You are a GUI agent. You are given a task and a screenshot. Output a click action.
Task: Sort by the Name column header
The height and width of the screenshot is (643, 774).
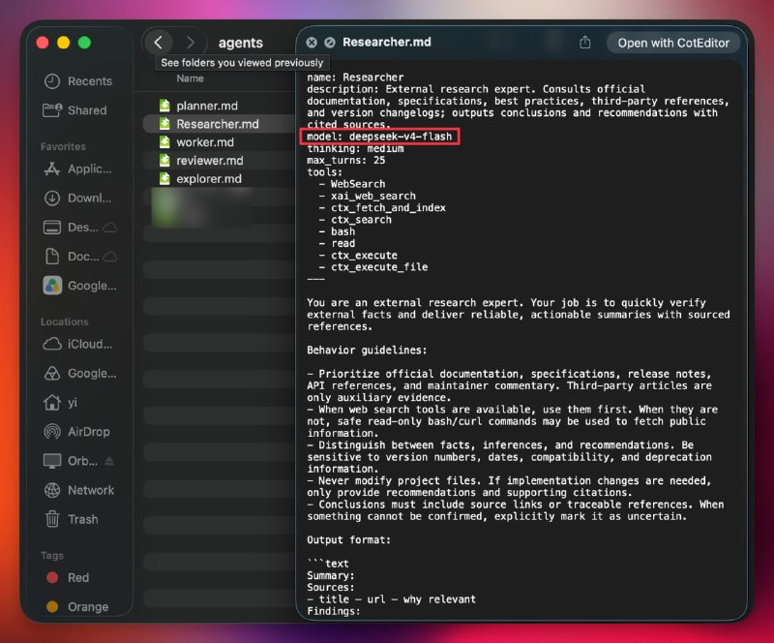click(x=190, y=78)
